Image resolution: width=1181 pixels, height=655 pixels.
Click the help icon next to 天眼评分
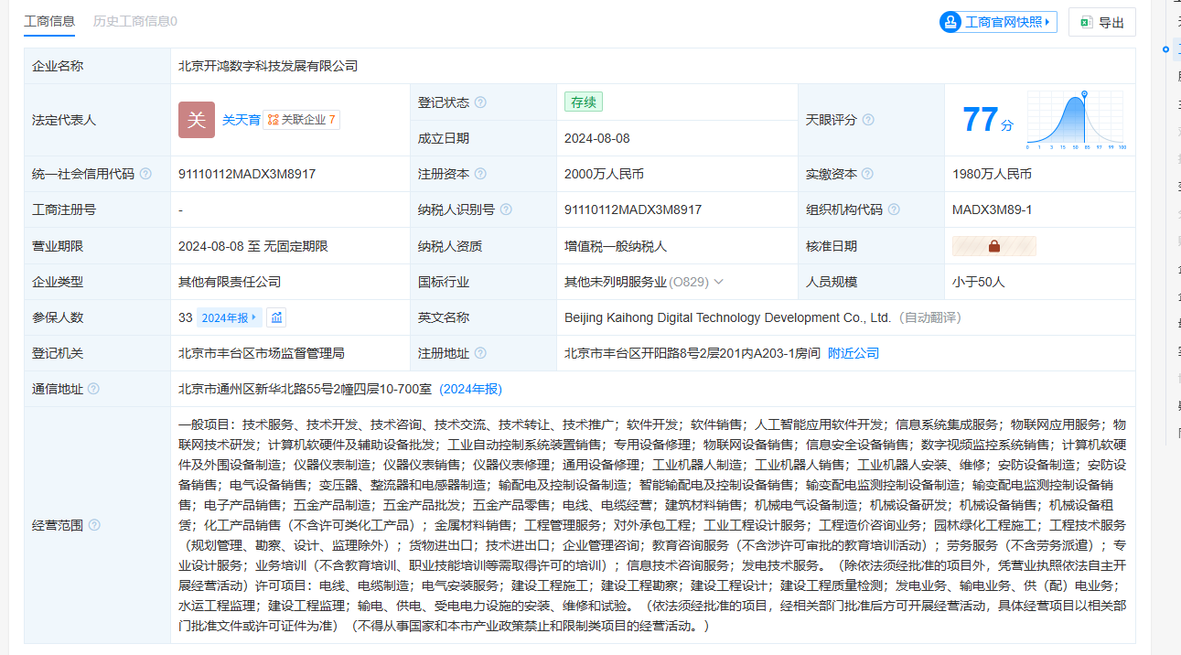(868, 120)
